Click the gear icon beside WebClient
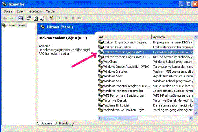The width and height of the screenshot is (198, 132). coord(100,62)
